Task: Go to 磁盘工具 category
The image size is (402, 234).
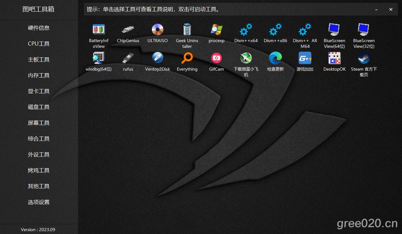Action: (39, 107)
